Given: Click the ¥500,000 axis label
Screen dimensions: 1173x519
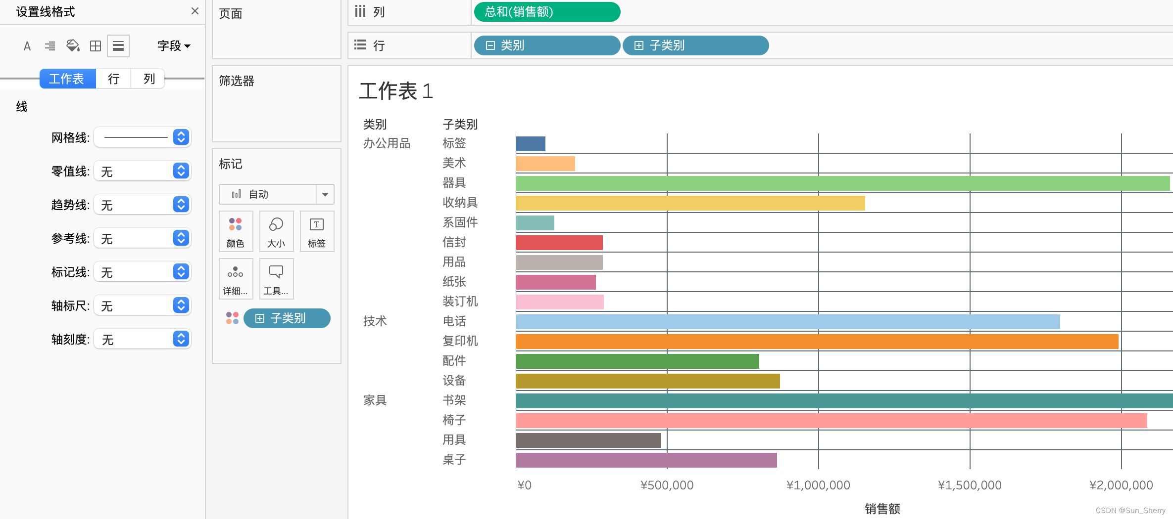Looking at the screenshot, I should (667, 485).
